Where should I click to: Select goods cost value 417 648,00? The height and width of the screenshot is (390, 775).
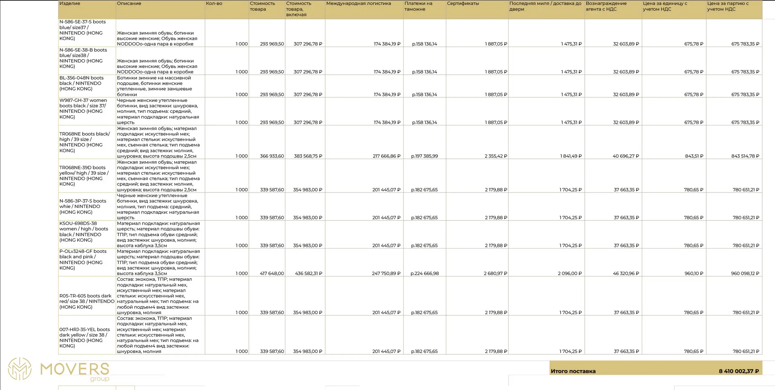(x=272, y=273)
